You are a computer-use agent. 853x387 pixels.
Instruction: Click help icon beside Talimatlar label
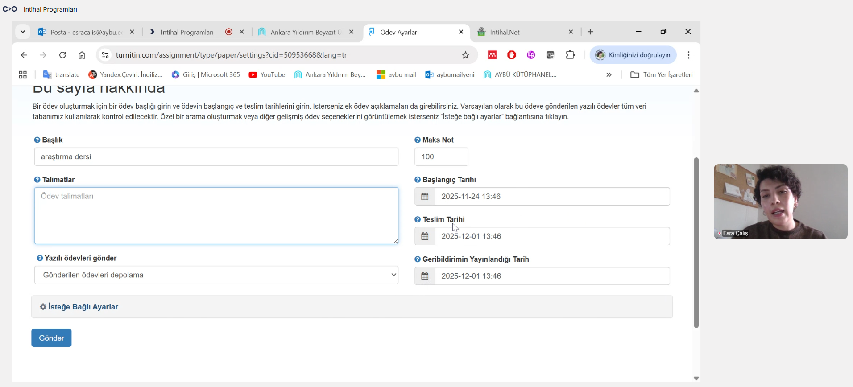click(x=37, y=180)
